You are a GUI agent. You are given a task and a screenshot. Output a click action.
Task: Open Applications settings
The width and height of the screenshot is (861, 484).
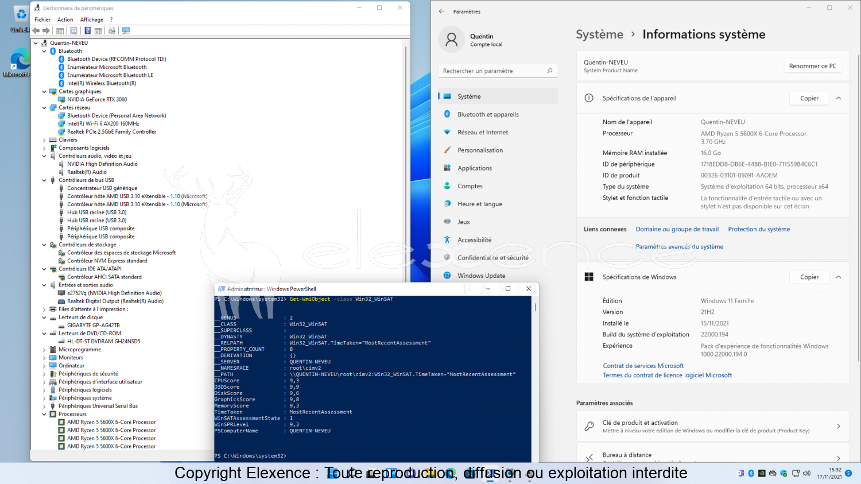pos(498,168)
